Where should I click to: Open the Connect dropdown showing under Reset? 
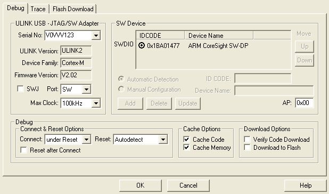point(86,140)
